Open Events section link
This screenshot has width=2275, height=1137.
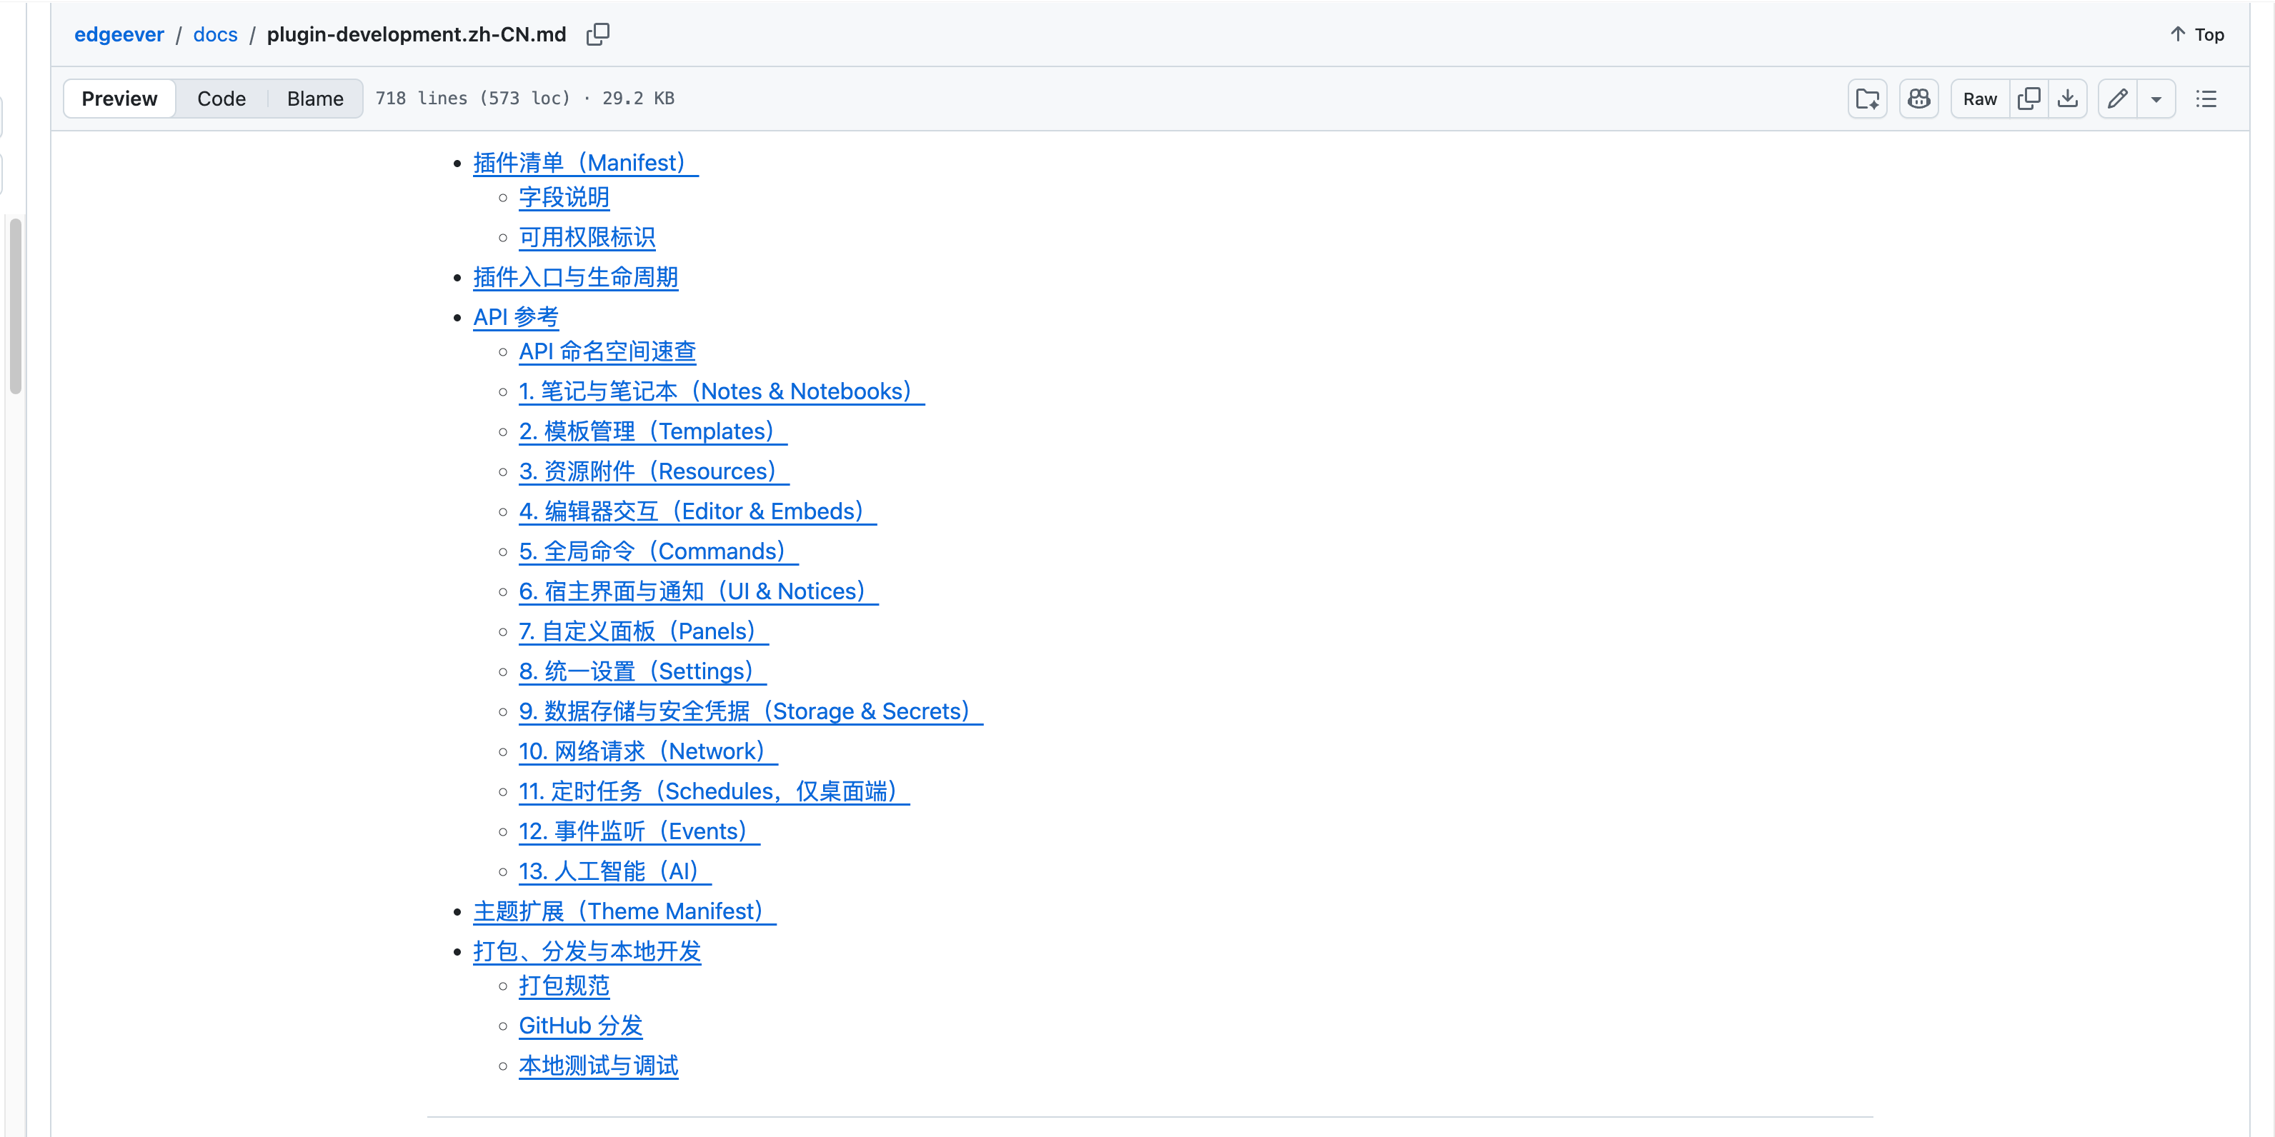(639, 831)
